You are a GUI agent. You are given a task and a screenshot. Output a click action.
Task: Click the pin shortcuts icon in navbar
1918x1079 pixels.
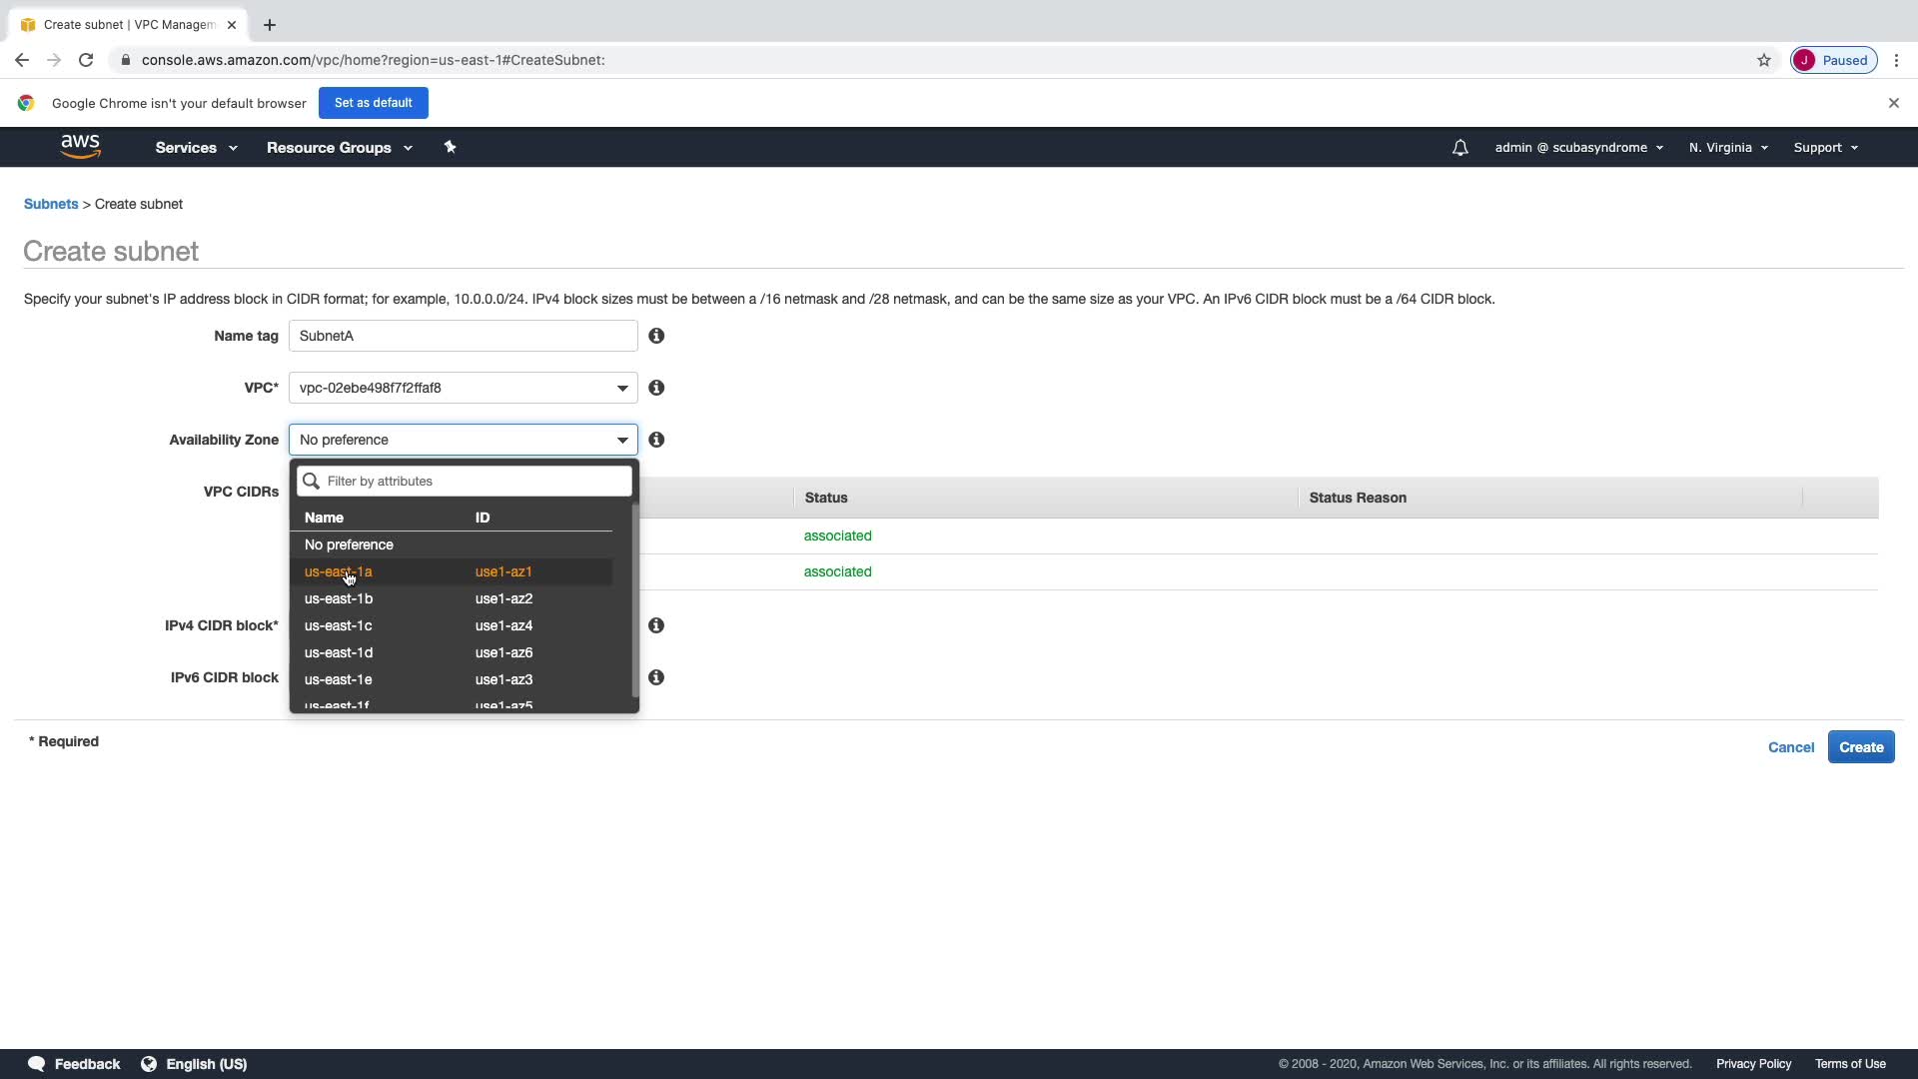point(450,147)
